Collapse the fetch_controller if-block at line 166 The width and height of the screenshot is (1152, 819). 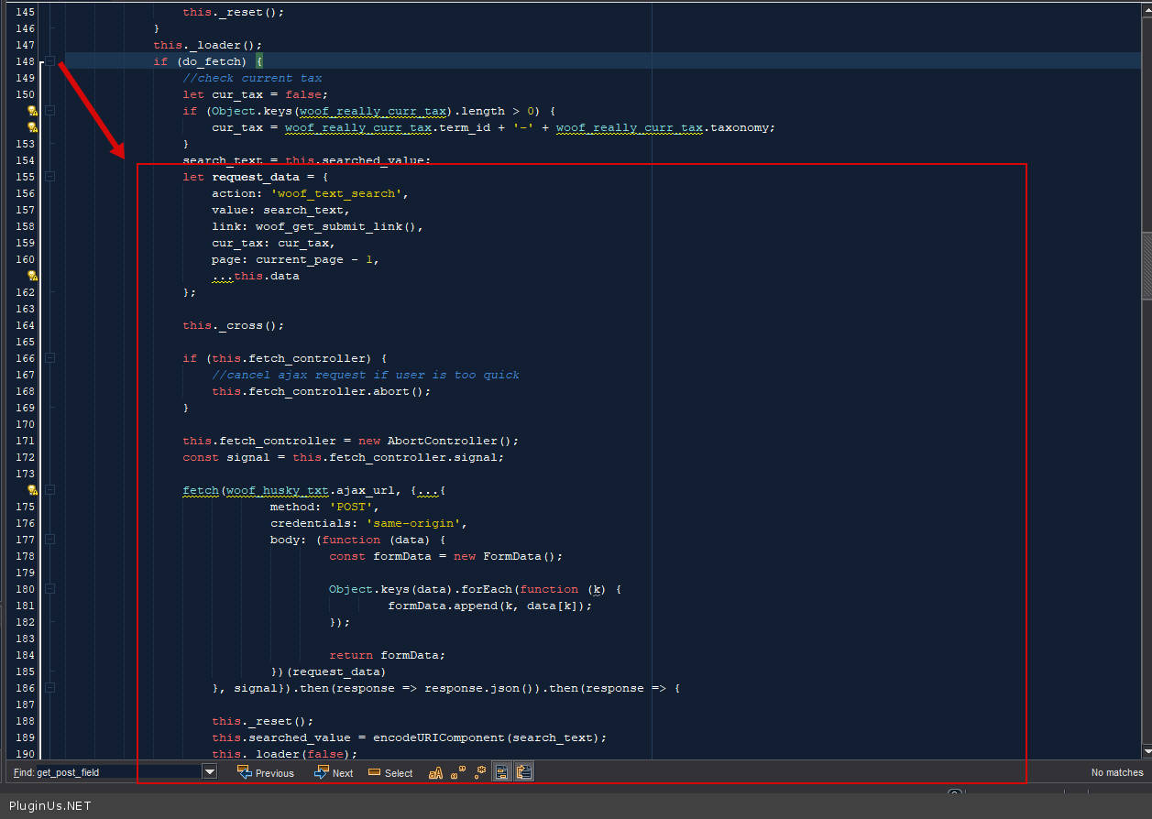[x=50, y=358]
